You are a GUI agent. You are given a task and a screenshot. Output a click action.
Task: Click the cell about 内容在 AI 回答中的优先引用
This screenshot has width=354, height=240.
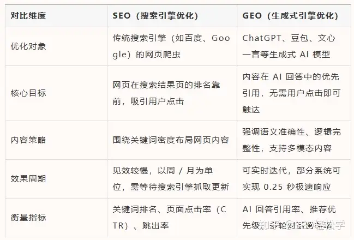(x=294, y=93)
